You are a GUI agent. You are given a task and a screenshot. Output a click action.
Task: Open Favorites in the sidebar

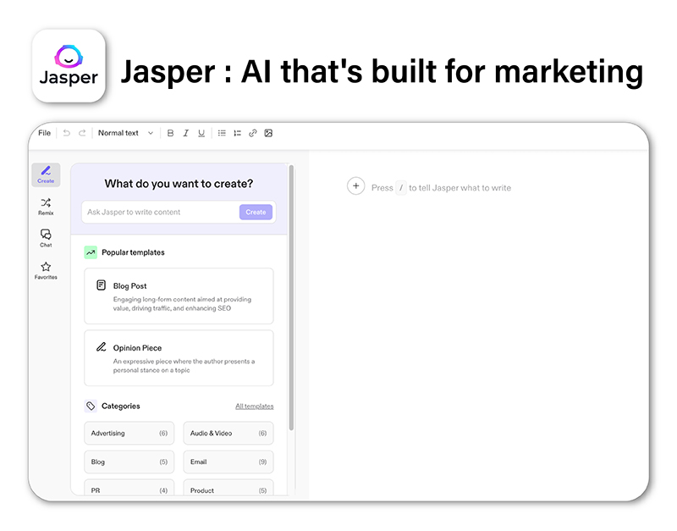(x=46, y=270)
